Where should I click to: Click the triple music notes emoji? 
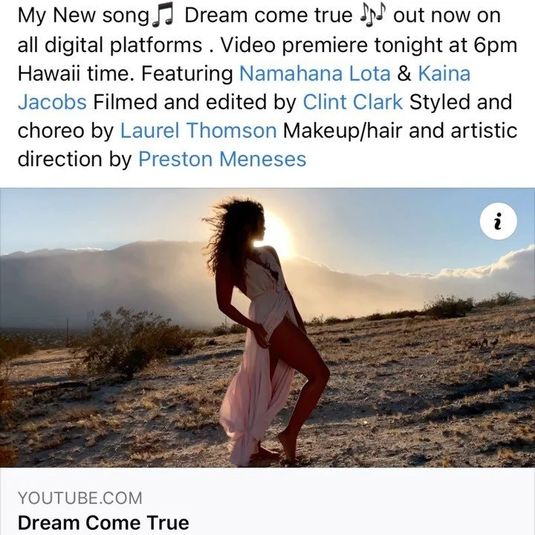[x=372, y=16]
